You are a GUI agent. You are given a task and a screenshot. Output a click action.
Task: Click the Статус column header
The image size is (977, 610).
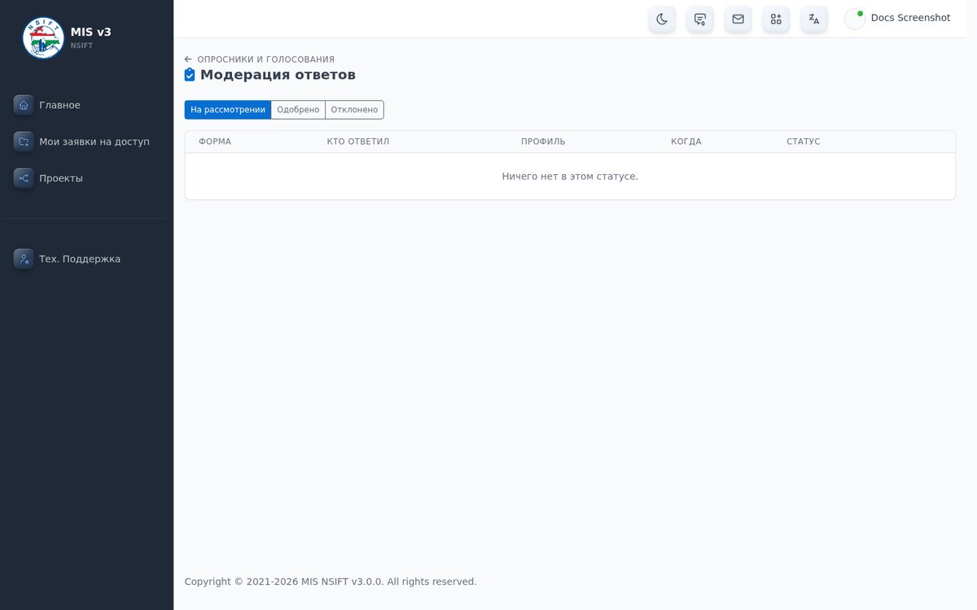point(804,142)
